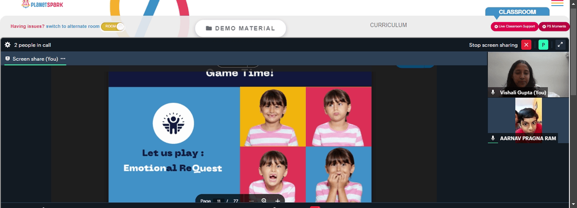Select the Screen share (You) tab

[x=35, y=59]
